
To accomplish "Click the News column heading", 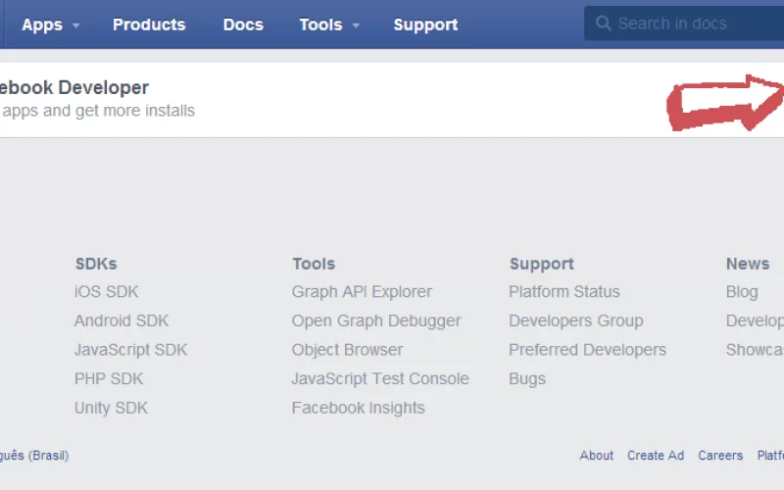I will coord(748,264).
